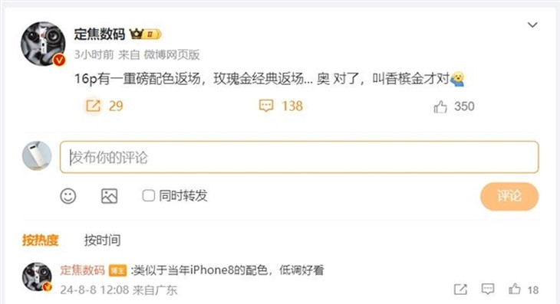The width and height of the screenshot is (560, 304).
Task: Open the comments icon showing 138
Action: [266, 106]
